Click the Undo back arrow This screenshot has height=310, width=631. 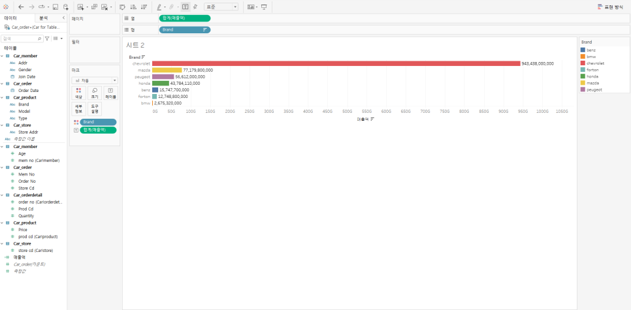coord(21,7)
